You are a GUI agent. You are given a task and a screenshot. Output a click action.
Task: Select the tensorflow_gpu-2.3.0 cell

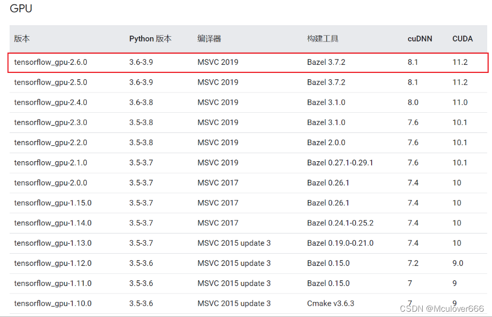[51, 122]
